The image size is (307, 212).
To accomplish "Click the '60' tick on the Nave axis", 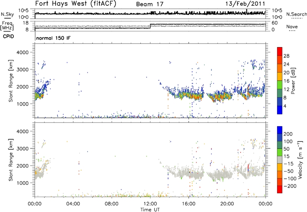I will click(x=275, y=23).
